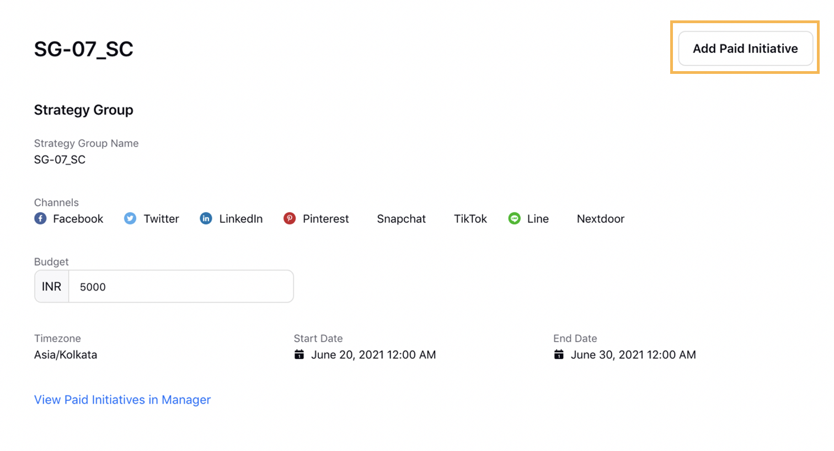The width and height of the screenshot is (834, 451).
Task: Click the End Date calendar icon
Action: (x=559, y=355)
